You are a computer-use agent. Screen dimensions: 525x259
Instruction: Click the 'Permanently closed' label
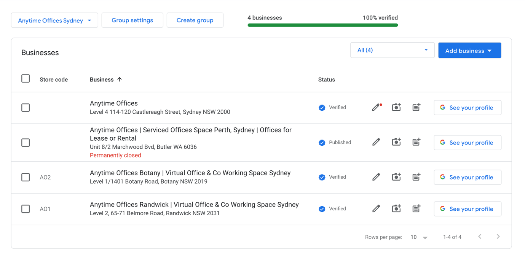115,155
